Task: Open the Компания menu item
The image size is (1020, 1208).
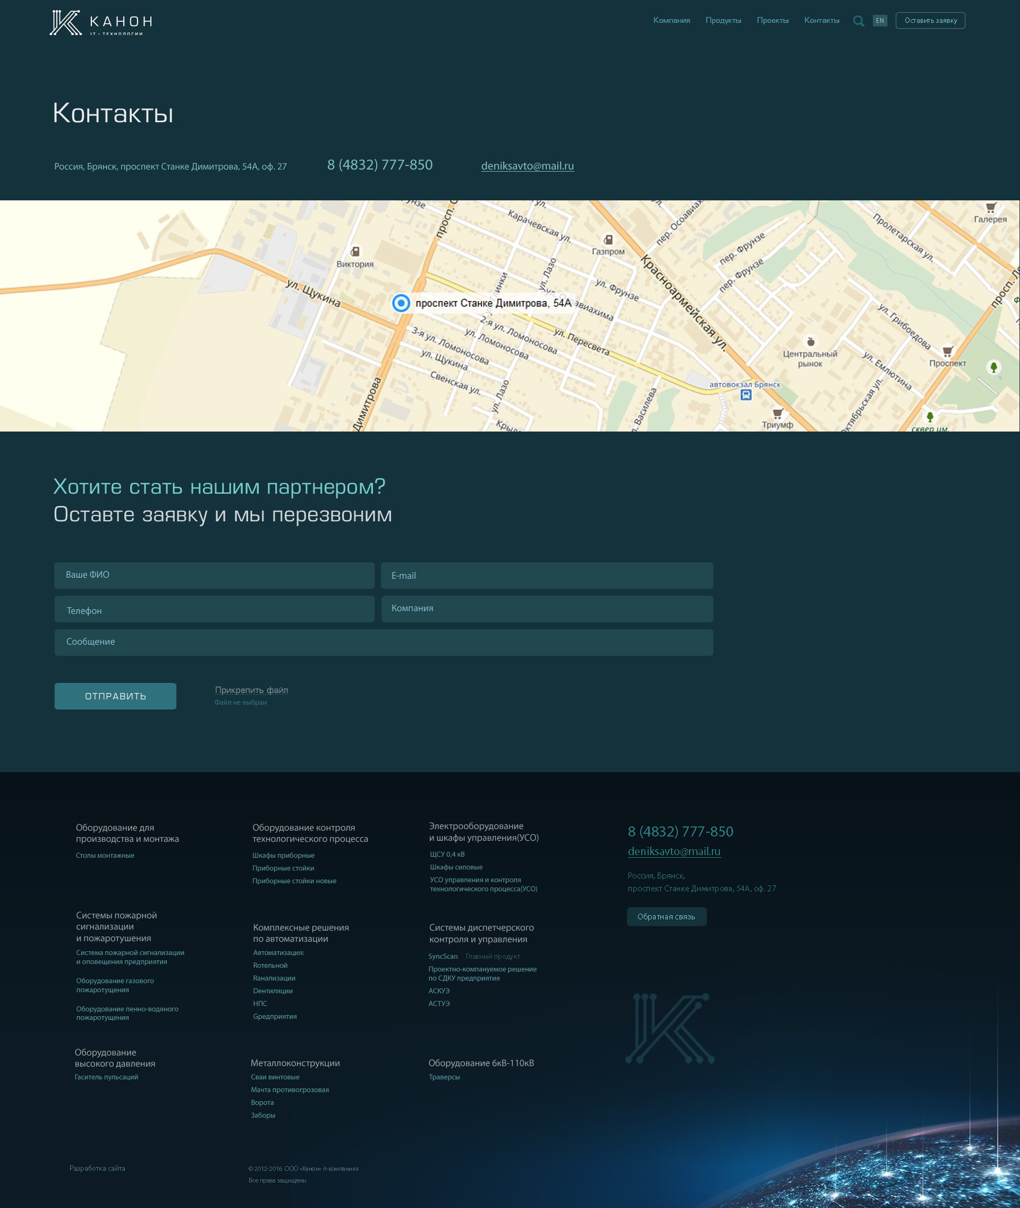Action: [x=671, y=21]
